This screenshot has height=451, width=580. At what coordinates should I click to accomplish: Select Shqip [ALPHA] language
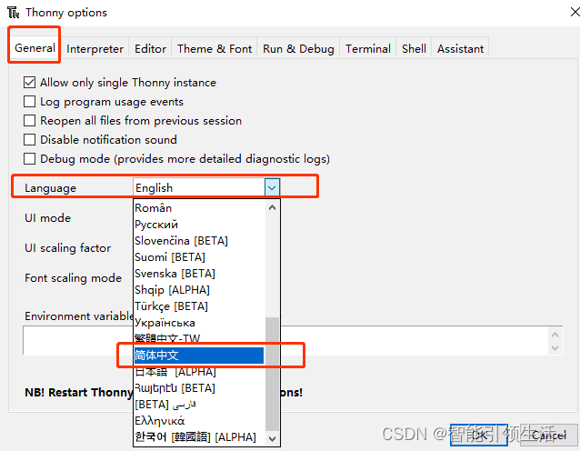pos(199,290)
